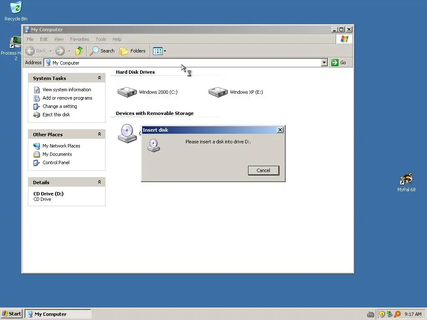Click the Change a setting icon
Screen dimensions: 427x320
(x=37, y=106)
